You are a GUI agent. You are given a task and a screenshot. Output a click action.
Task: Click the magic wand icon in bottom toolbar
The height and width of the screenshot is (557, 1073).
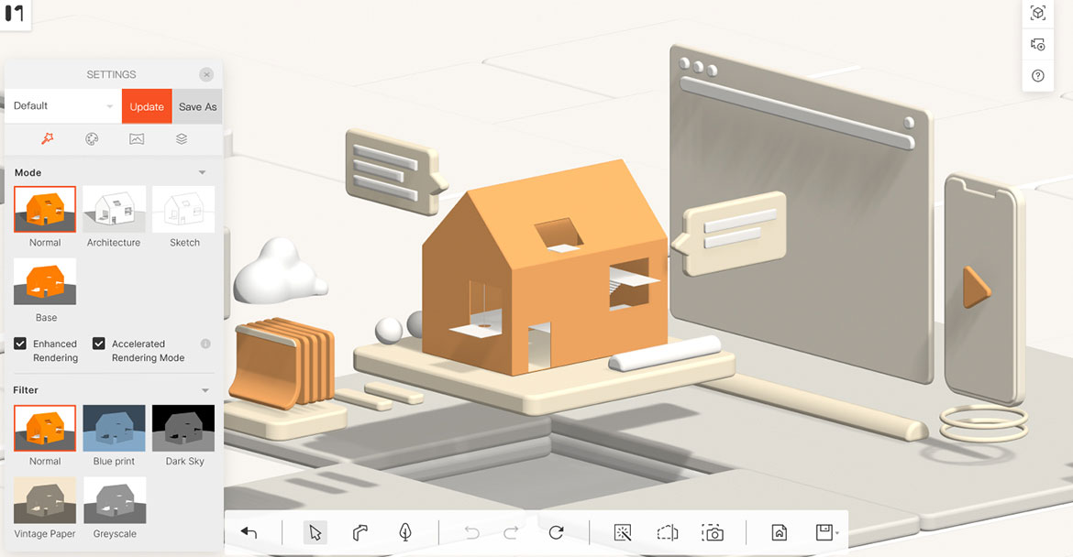pyautogui.click(x=623, y=533)
